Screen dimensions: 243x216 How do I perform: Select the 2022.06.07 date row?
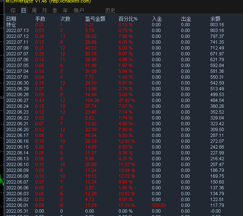click(x=18, y=182)
